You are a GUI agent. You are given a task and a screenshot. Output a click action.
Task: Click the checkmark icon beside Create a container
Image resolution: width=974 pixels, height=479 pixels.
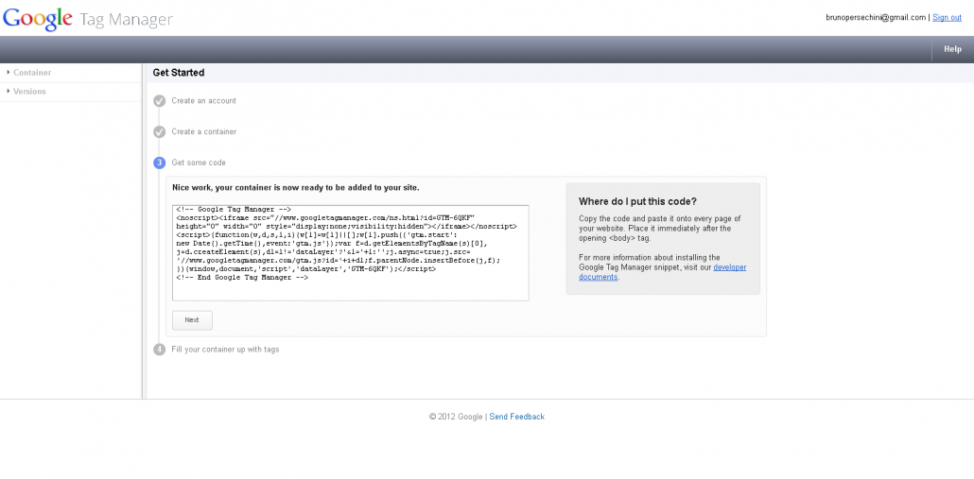pyautogui.click(x=160, y=132)
